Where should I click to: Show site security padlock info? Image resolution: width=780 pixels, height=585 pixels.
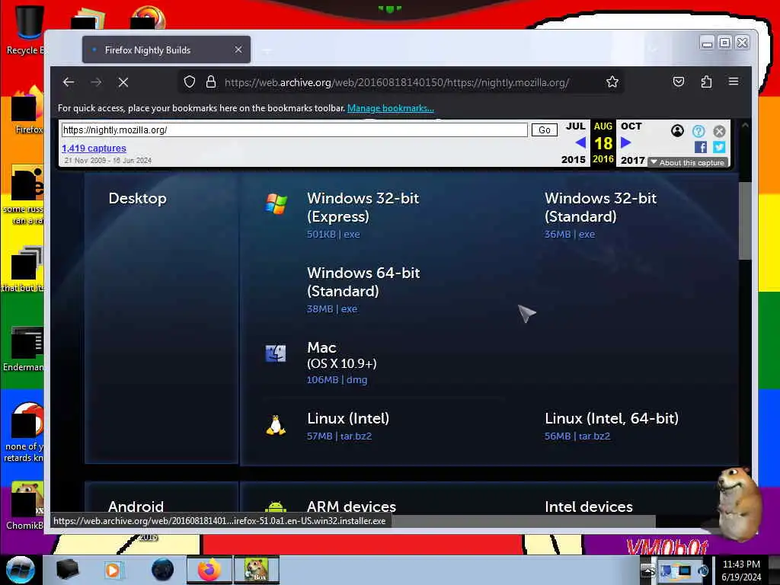click(x=211, y=82)
